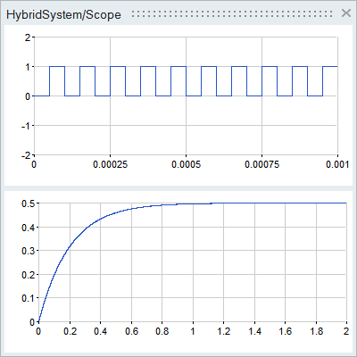Click the dotted grip handle in title bar
Screen dimensions: 357x357
232,13
